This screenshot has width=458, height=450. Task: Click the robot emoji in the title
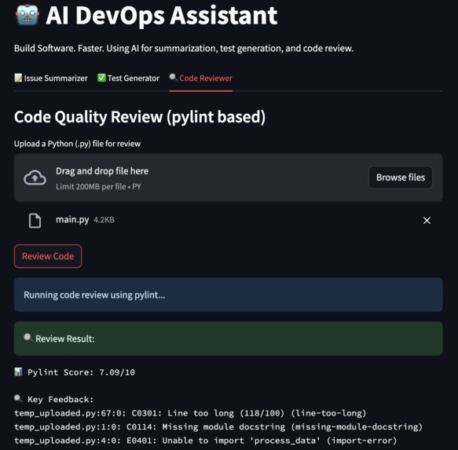point(27,15)
